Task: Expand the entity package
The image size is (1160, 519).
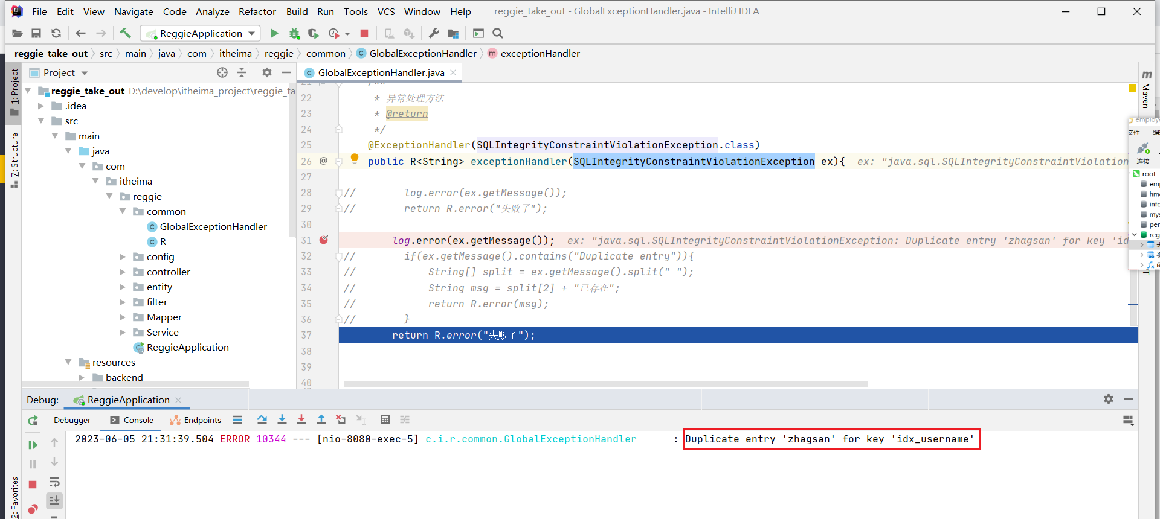Action: click(x=123, y=287)
